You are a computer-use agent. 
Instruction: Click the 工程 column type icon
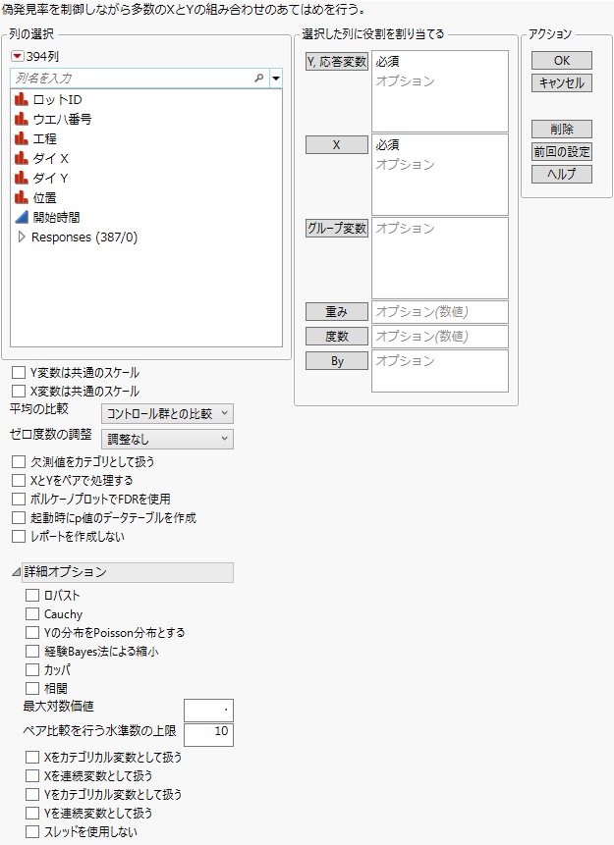point(22,139)
